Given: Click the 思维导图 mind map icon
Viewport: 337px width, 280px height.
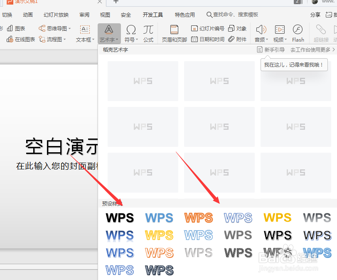Looking at the screenshot, I should coord(42,28).
